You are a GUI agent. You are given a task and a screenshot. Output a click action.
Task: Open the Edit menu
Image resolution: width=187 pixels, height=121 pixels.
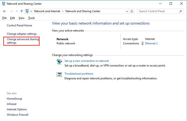[x=12, y=18]
